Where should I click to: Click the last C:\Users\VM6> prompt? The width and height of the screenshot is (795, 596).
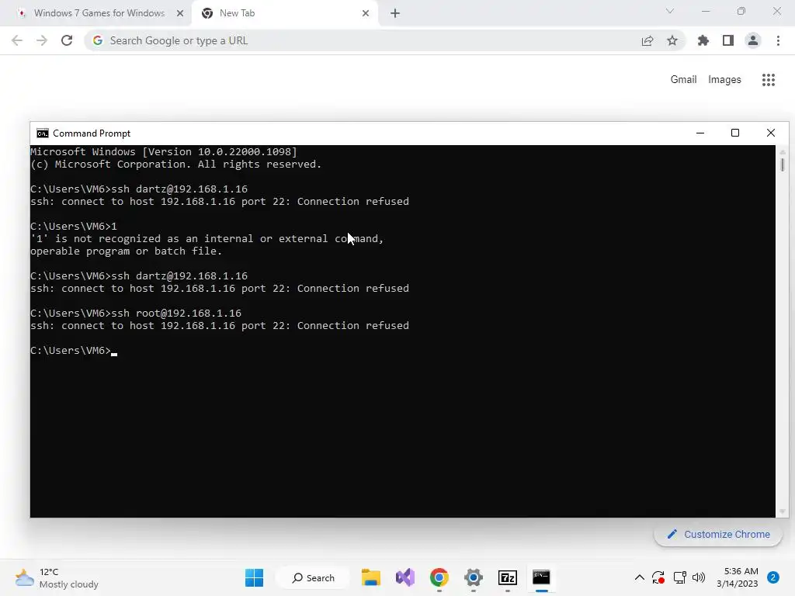[71, 351]
